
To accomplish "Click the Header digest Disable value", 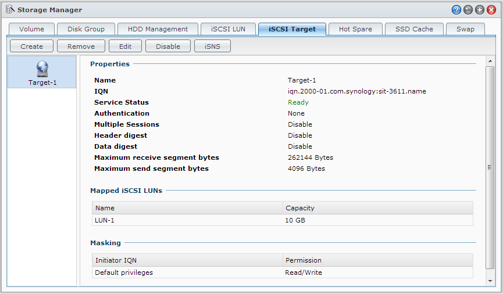I will pos(300,135).
